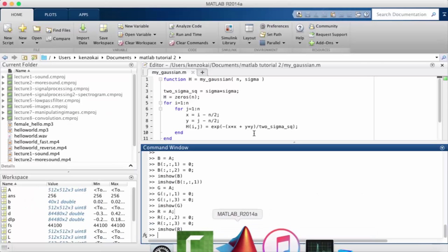Click the Current Folder vertical scrollbar
The width and height of the screenshot is (448, 252).
coord(134,110)
